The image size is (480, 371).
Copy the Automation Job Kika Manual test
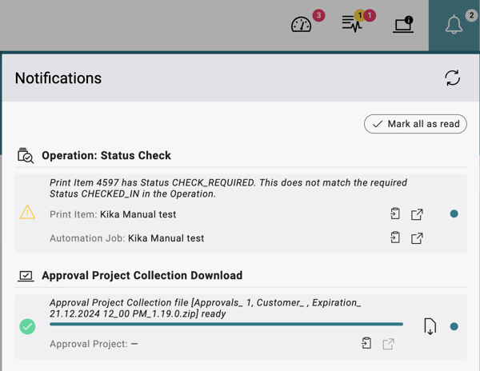(395, 237)
